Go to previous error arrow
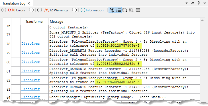The height and width of the screenshot is (106, 208). point(4,10)
